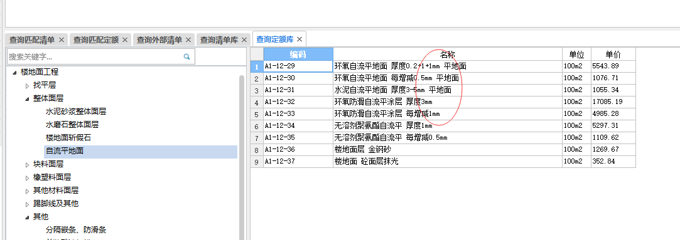This screenshot has width=680, height=240.
Task: Open the 查询外部清单 tab
Action: tap(159, 39)
